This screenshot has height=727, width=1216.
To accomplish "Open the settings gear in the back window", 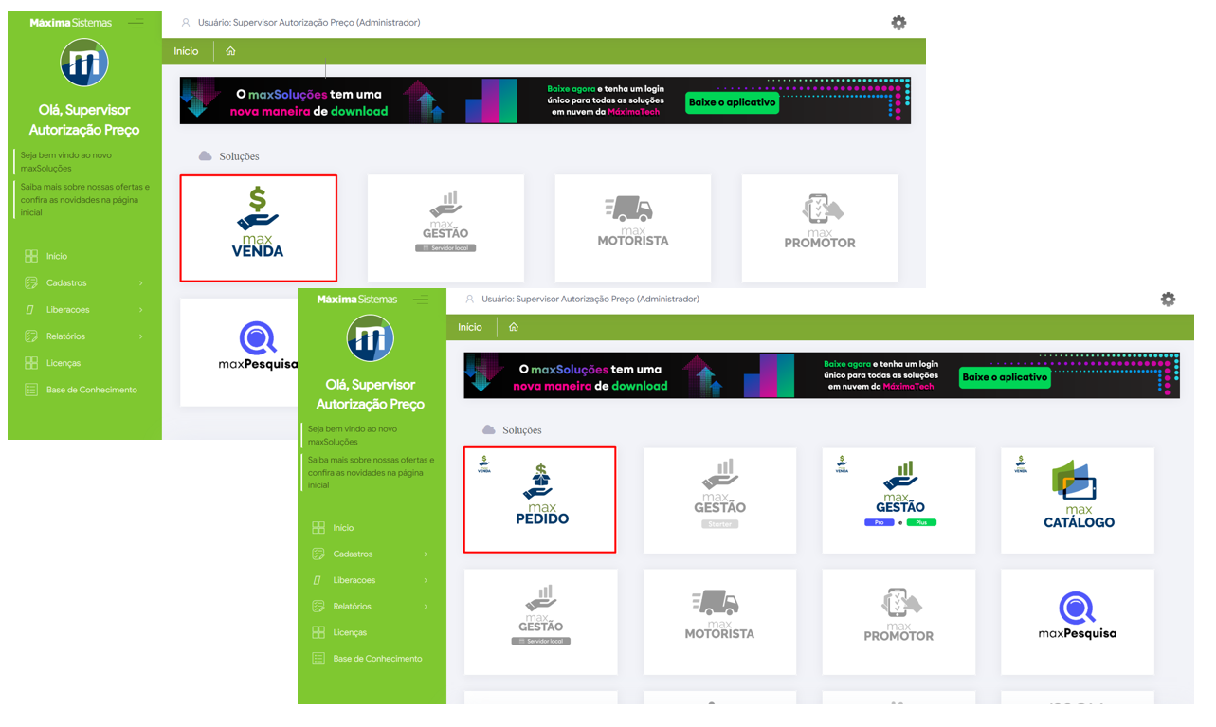I will 898,23.
